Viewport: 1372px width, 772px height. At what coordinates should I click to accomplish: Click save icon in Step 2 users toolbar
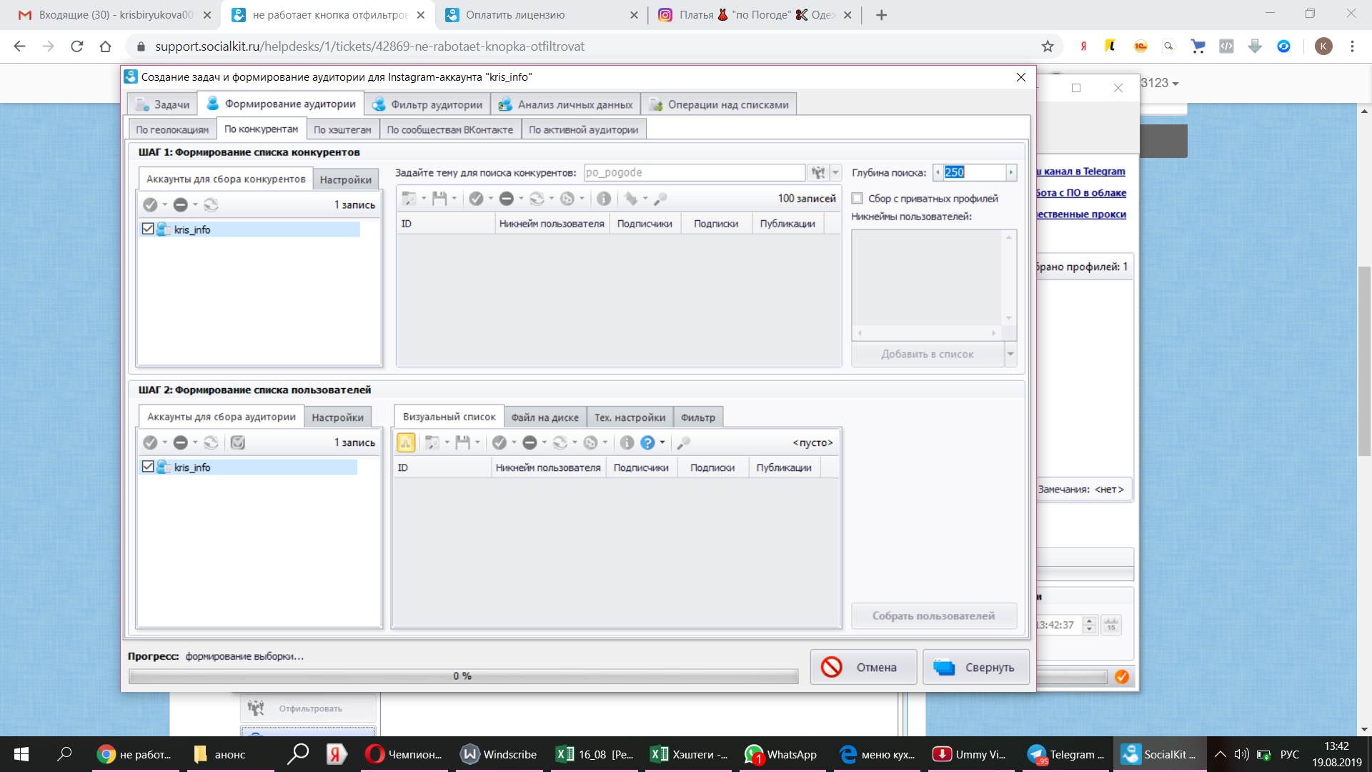pos(462,442)
